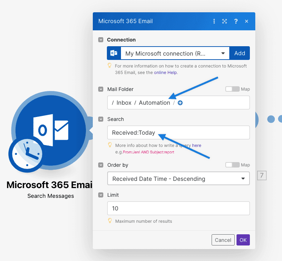Click the Cancel button

click(223, 240)
